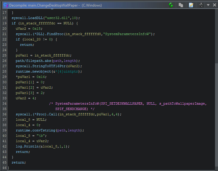Click runtime.convTstring on line 39
Image resolution: width=218 pixels, height=171 pixels.
coord(35,130)
